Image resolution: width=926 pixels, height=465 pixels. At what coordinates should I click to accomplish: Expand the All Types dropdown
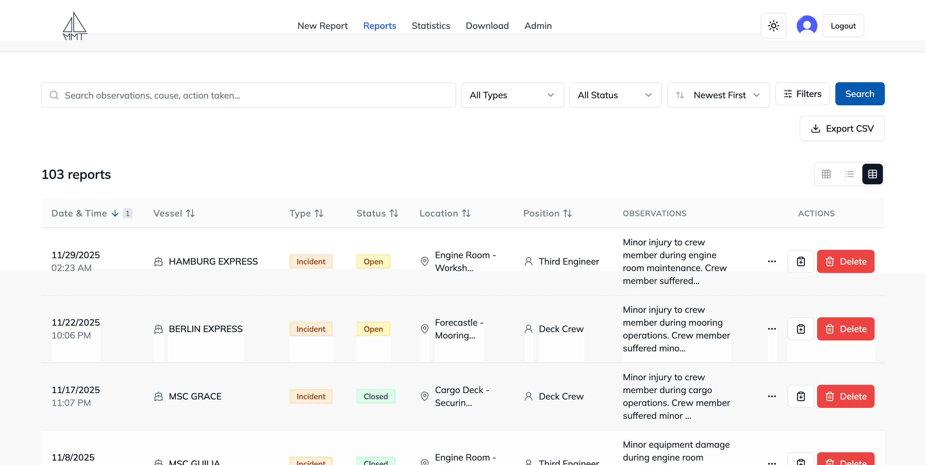point(513,95)
